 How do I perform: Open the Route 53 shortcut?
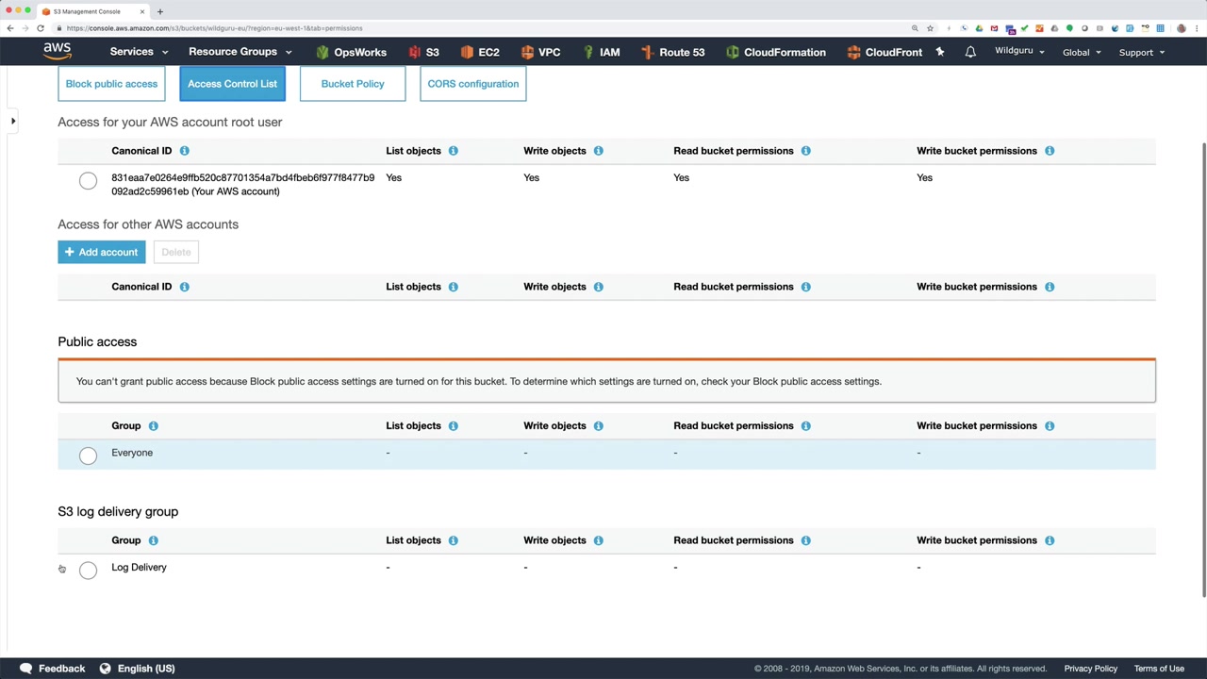pos(672,52)
